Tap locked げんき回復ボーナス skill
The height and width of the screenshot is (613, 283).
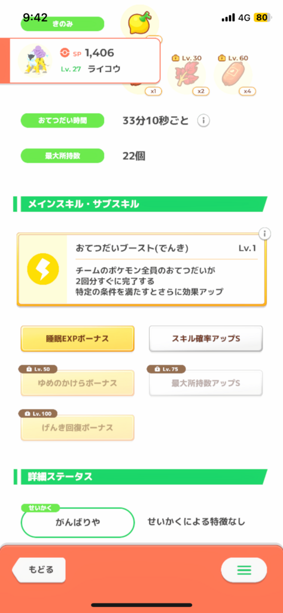point(77,427)
